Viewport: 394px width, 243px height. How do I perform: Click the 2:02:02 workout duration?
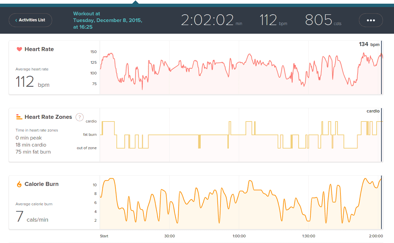coord(207,20)
